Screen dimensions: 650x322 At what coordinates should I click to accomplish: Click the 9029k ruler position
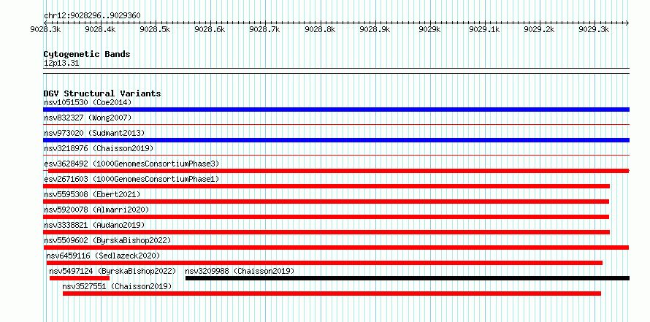(x=430, y=29)
